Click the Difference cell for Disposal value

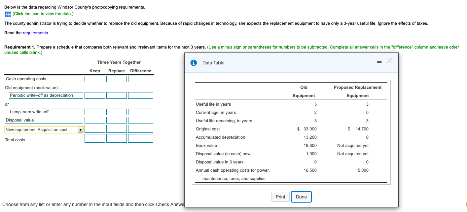coord(141,120)
